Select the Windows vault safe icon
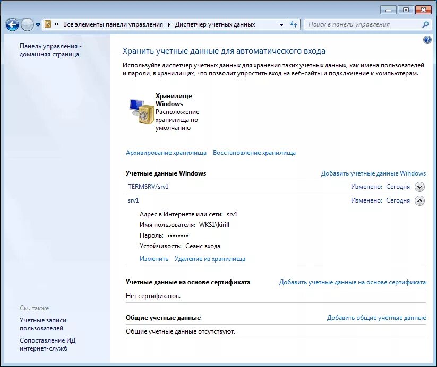This screenshot has width=437, height=367. [141, 111]
